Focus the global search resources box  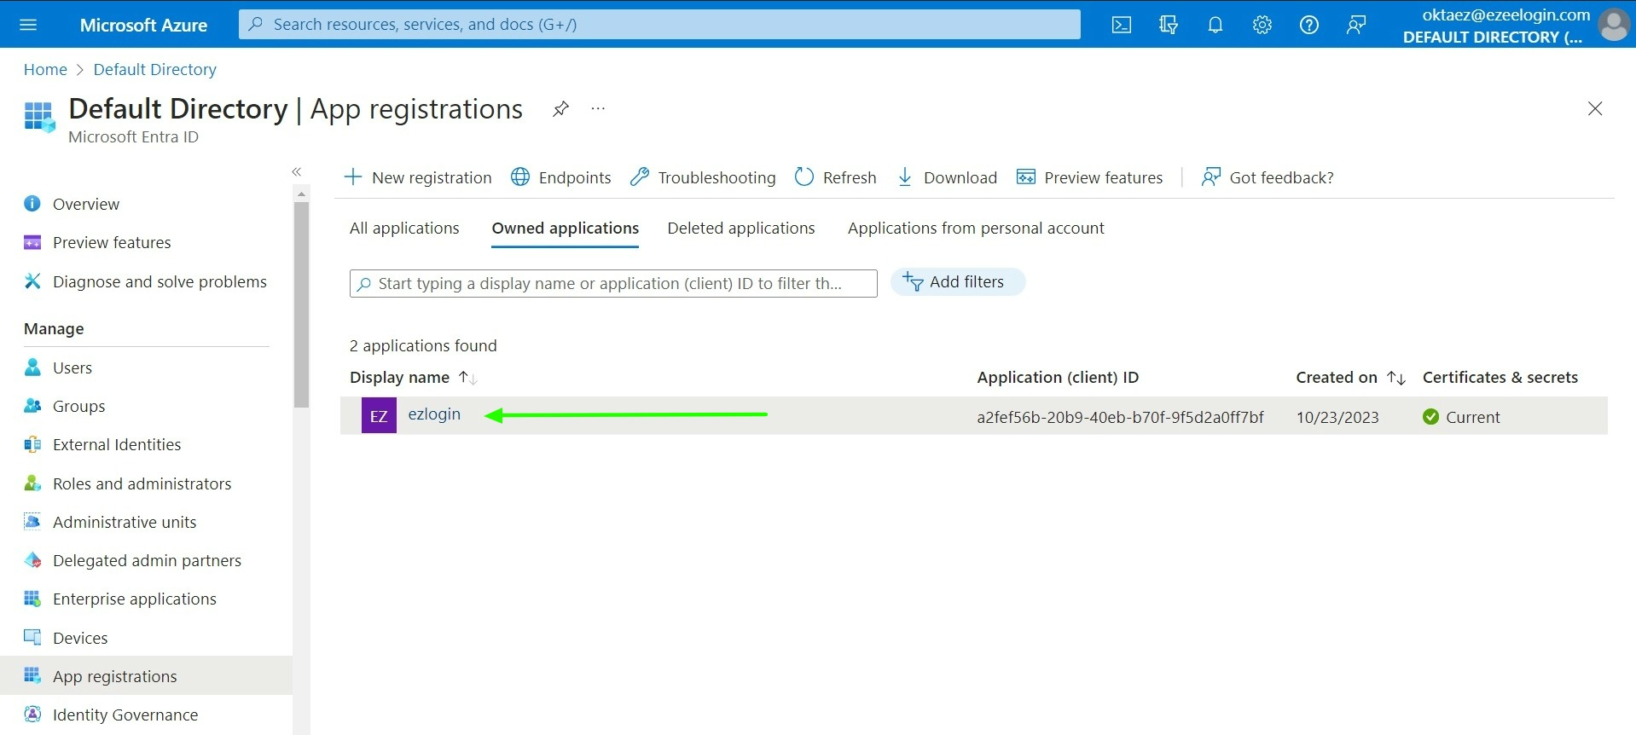click(659, 25)
